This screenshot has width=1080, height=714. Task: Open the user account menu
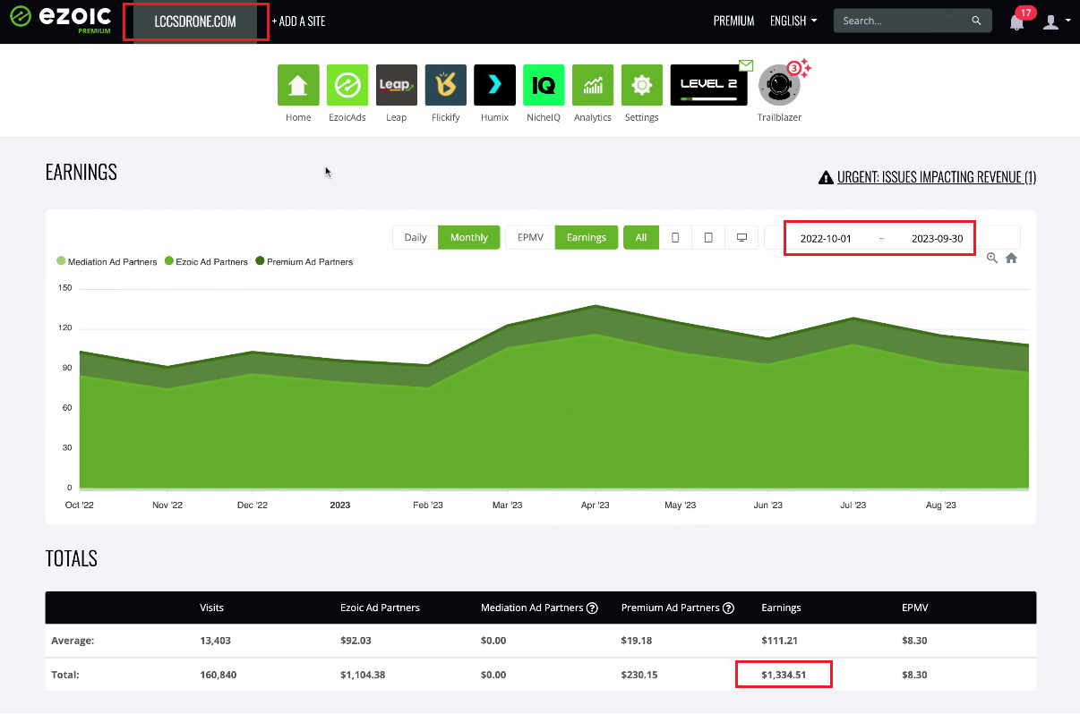pos(1056,21)
